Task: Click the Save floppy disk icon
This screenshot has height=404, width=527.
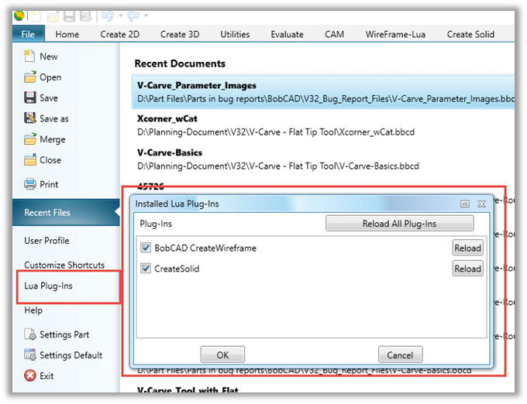Action: [x=29, y=98]
